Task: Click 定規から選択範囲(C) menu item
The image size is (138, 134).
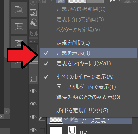Action: [x=88, y=9]
